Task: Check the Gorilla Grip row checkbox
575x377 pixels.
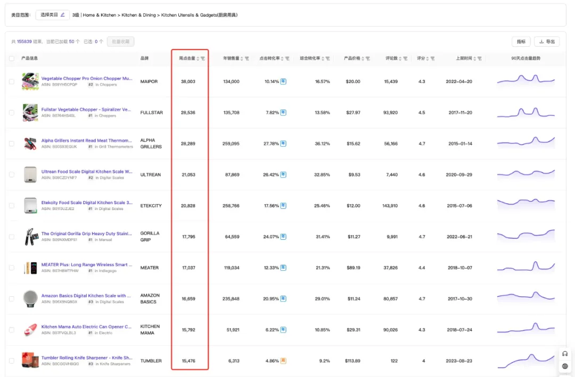Action: [12, 237]
